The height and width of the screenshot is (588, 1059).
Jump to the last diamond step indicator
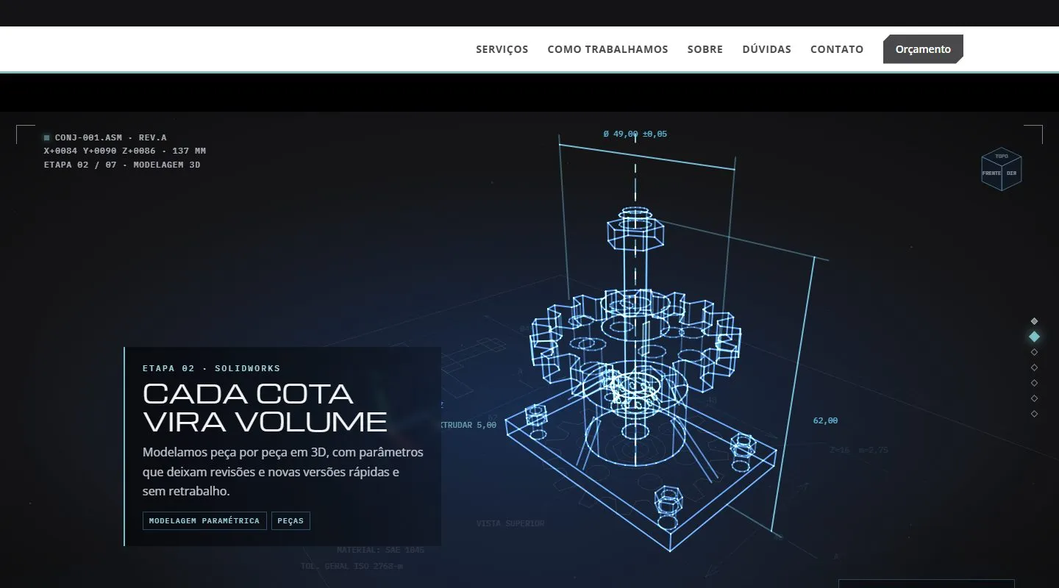tap(1034, 414)
